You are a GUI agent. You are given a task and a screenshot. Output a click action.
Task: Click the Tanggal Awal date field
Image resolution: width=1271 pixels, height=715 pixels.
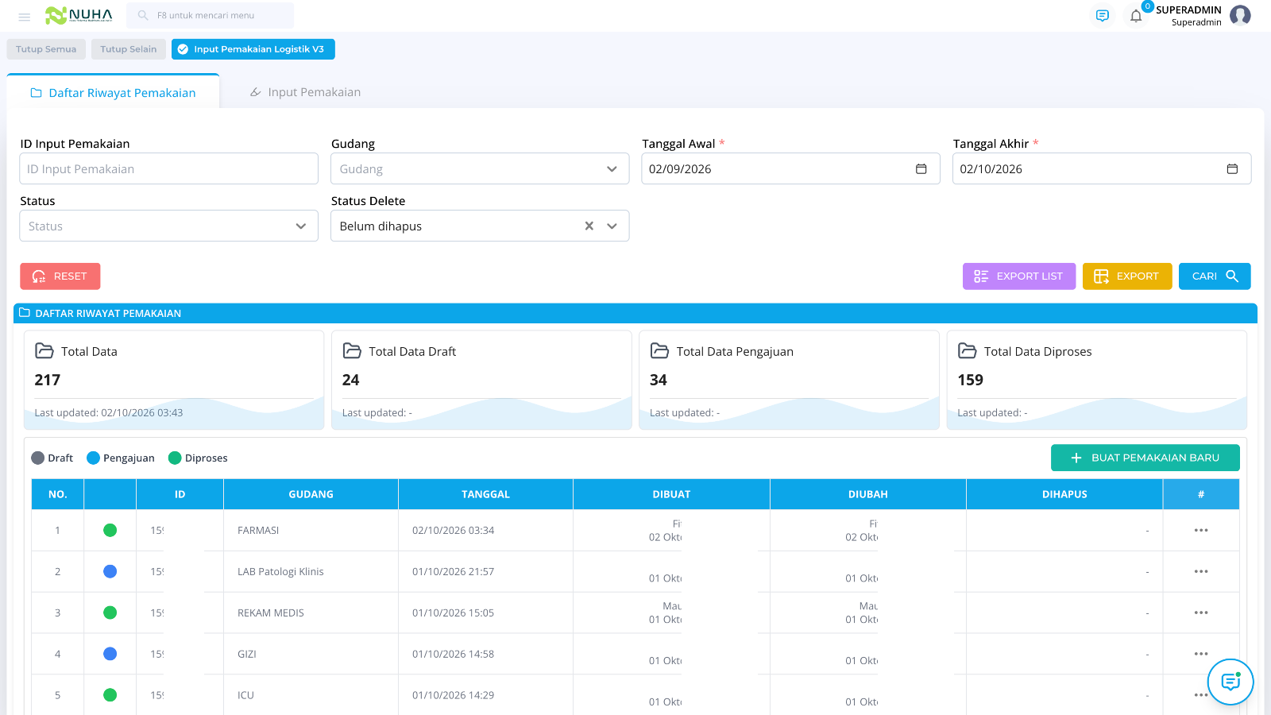coord(790,168)
